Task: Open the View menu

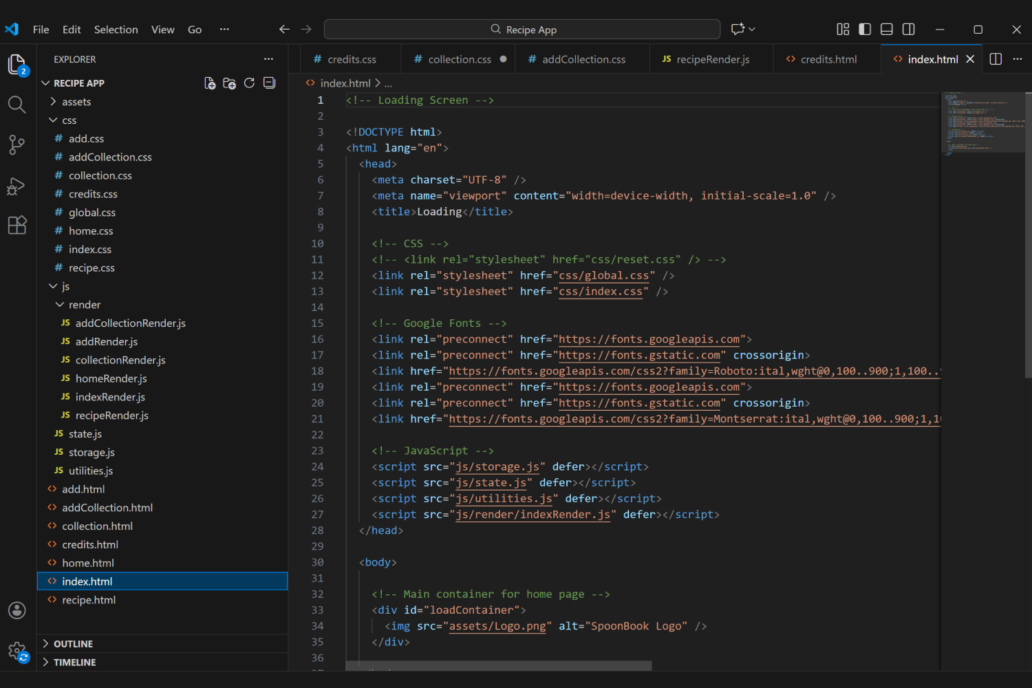Action: coord(163,30)
